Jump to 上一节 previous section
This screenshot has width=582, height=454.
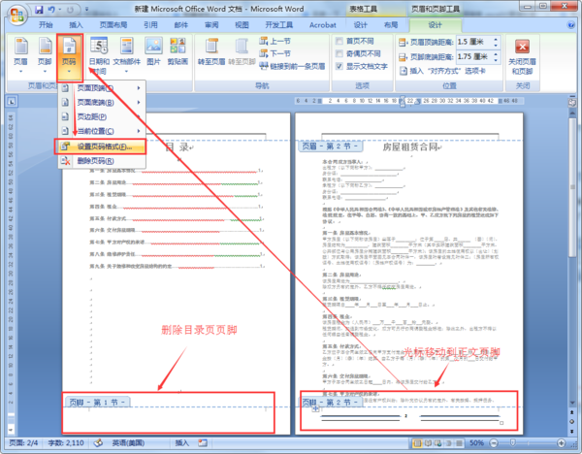click(275, 41)
